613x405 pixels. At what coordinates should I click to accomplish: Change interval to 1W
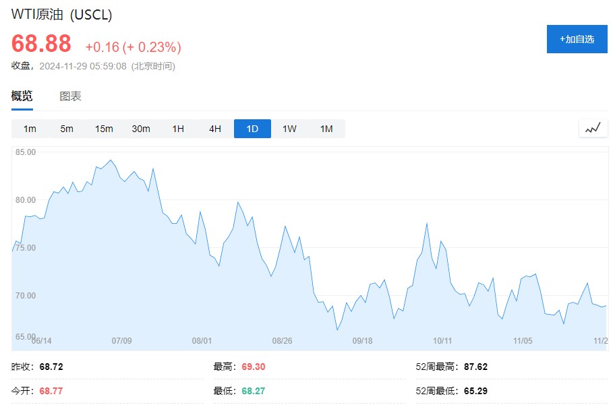coord(289,129)
